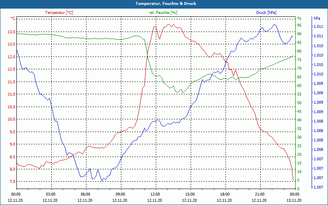Click the 90 humidity axis tick

(299, 34)
